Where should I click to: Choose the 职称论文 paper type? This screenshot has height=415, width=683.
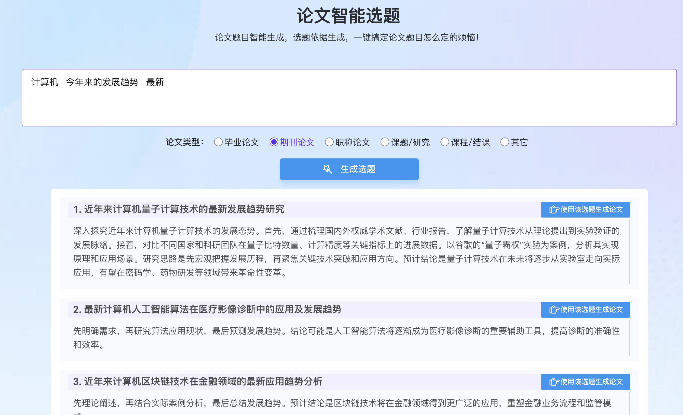tap(329, 142)
